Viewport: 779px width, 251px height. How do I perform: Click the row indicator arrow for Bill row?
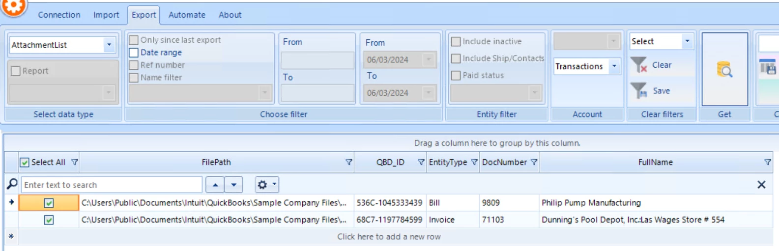(11, 202)
